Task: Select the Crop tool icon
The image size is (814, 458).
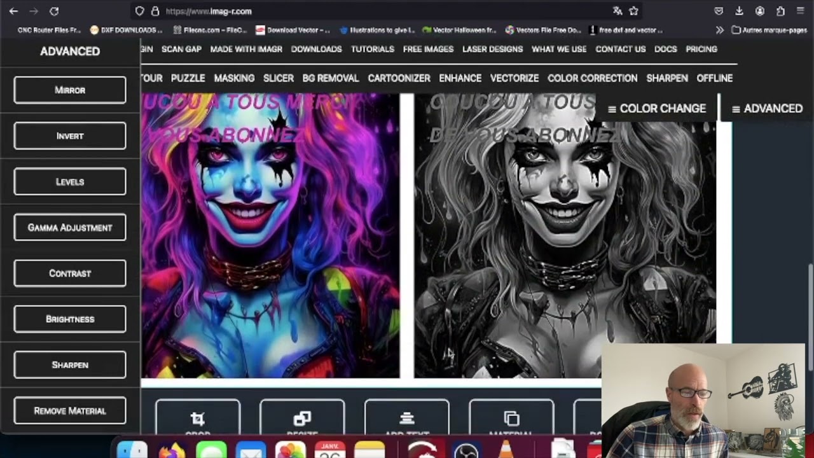Action: click(x=198, y=418)
